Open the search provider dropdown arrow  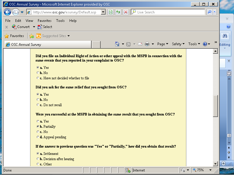click(215, 12)
